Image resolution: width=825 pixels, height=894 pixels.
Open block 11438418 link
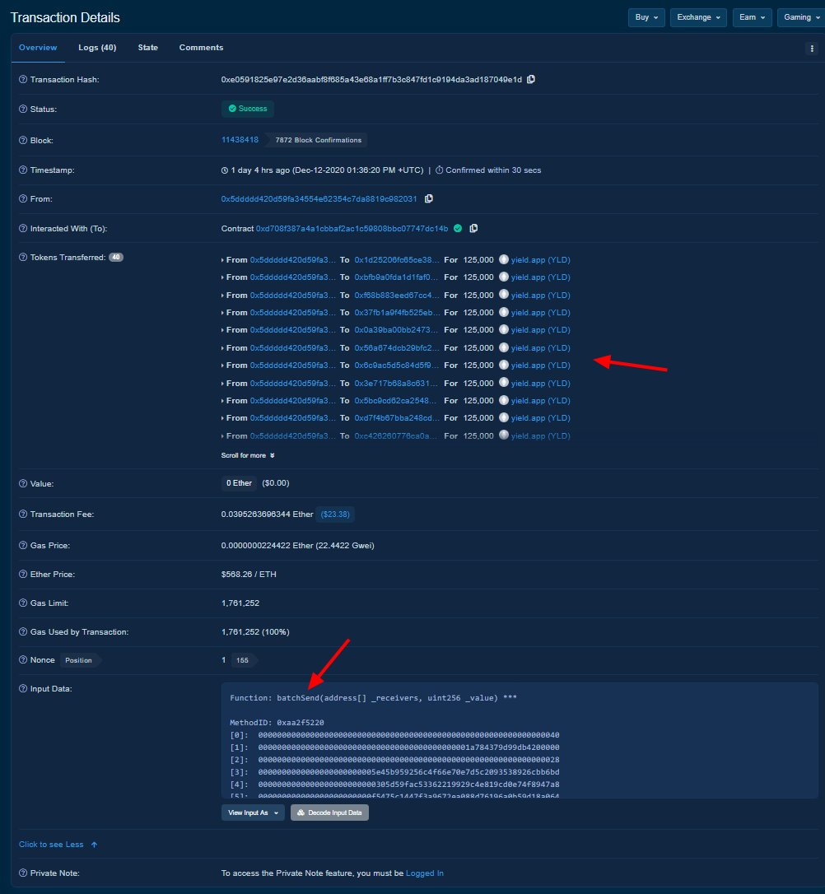[239, 140]
